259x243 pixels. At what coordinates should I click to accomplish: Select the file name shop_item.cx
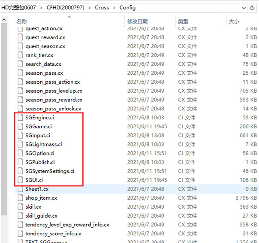coord(41,198)
